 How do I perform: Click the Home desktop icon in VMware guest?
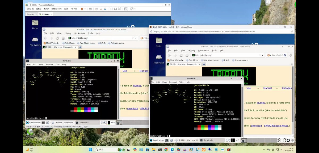pyautogui.click(x=35, y=24)
